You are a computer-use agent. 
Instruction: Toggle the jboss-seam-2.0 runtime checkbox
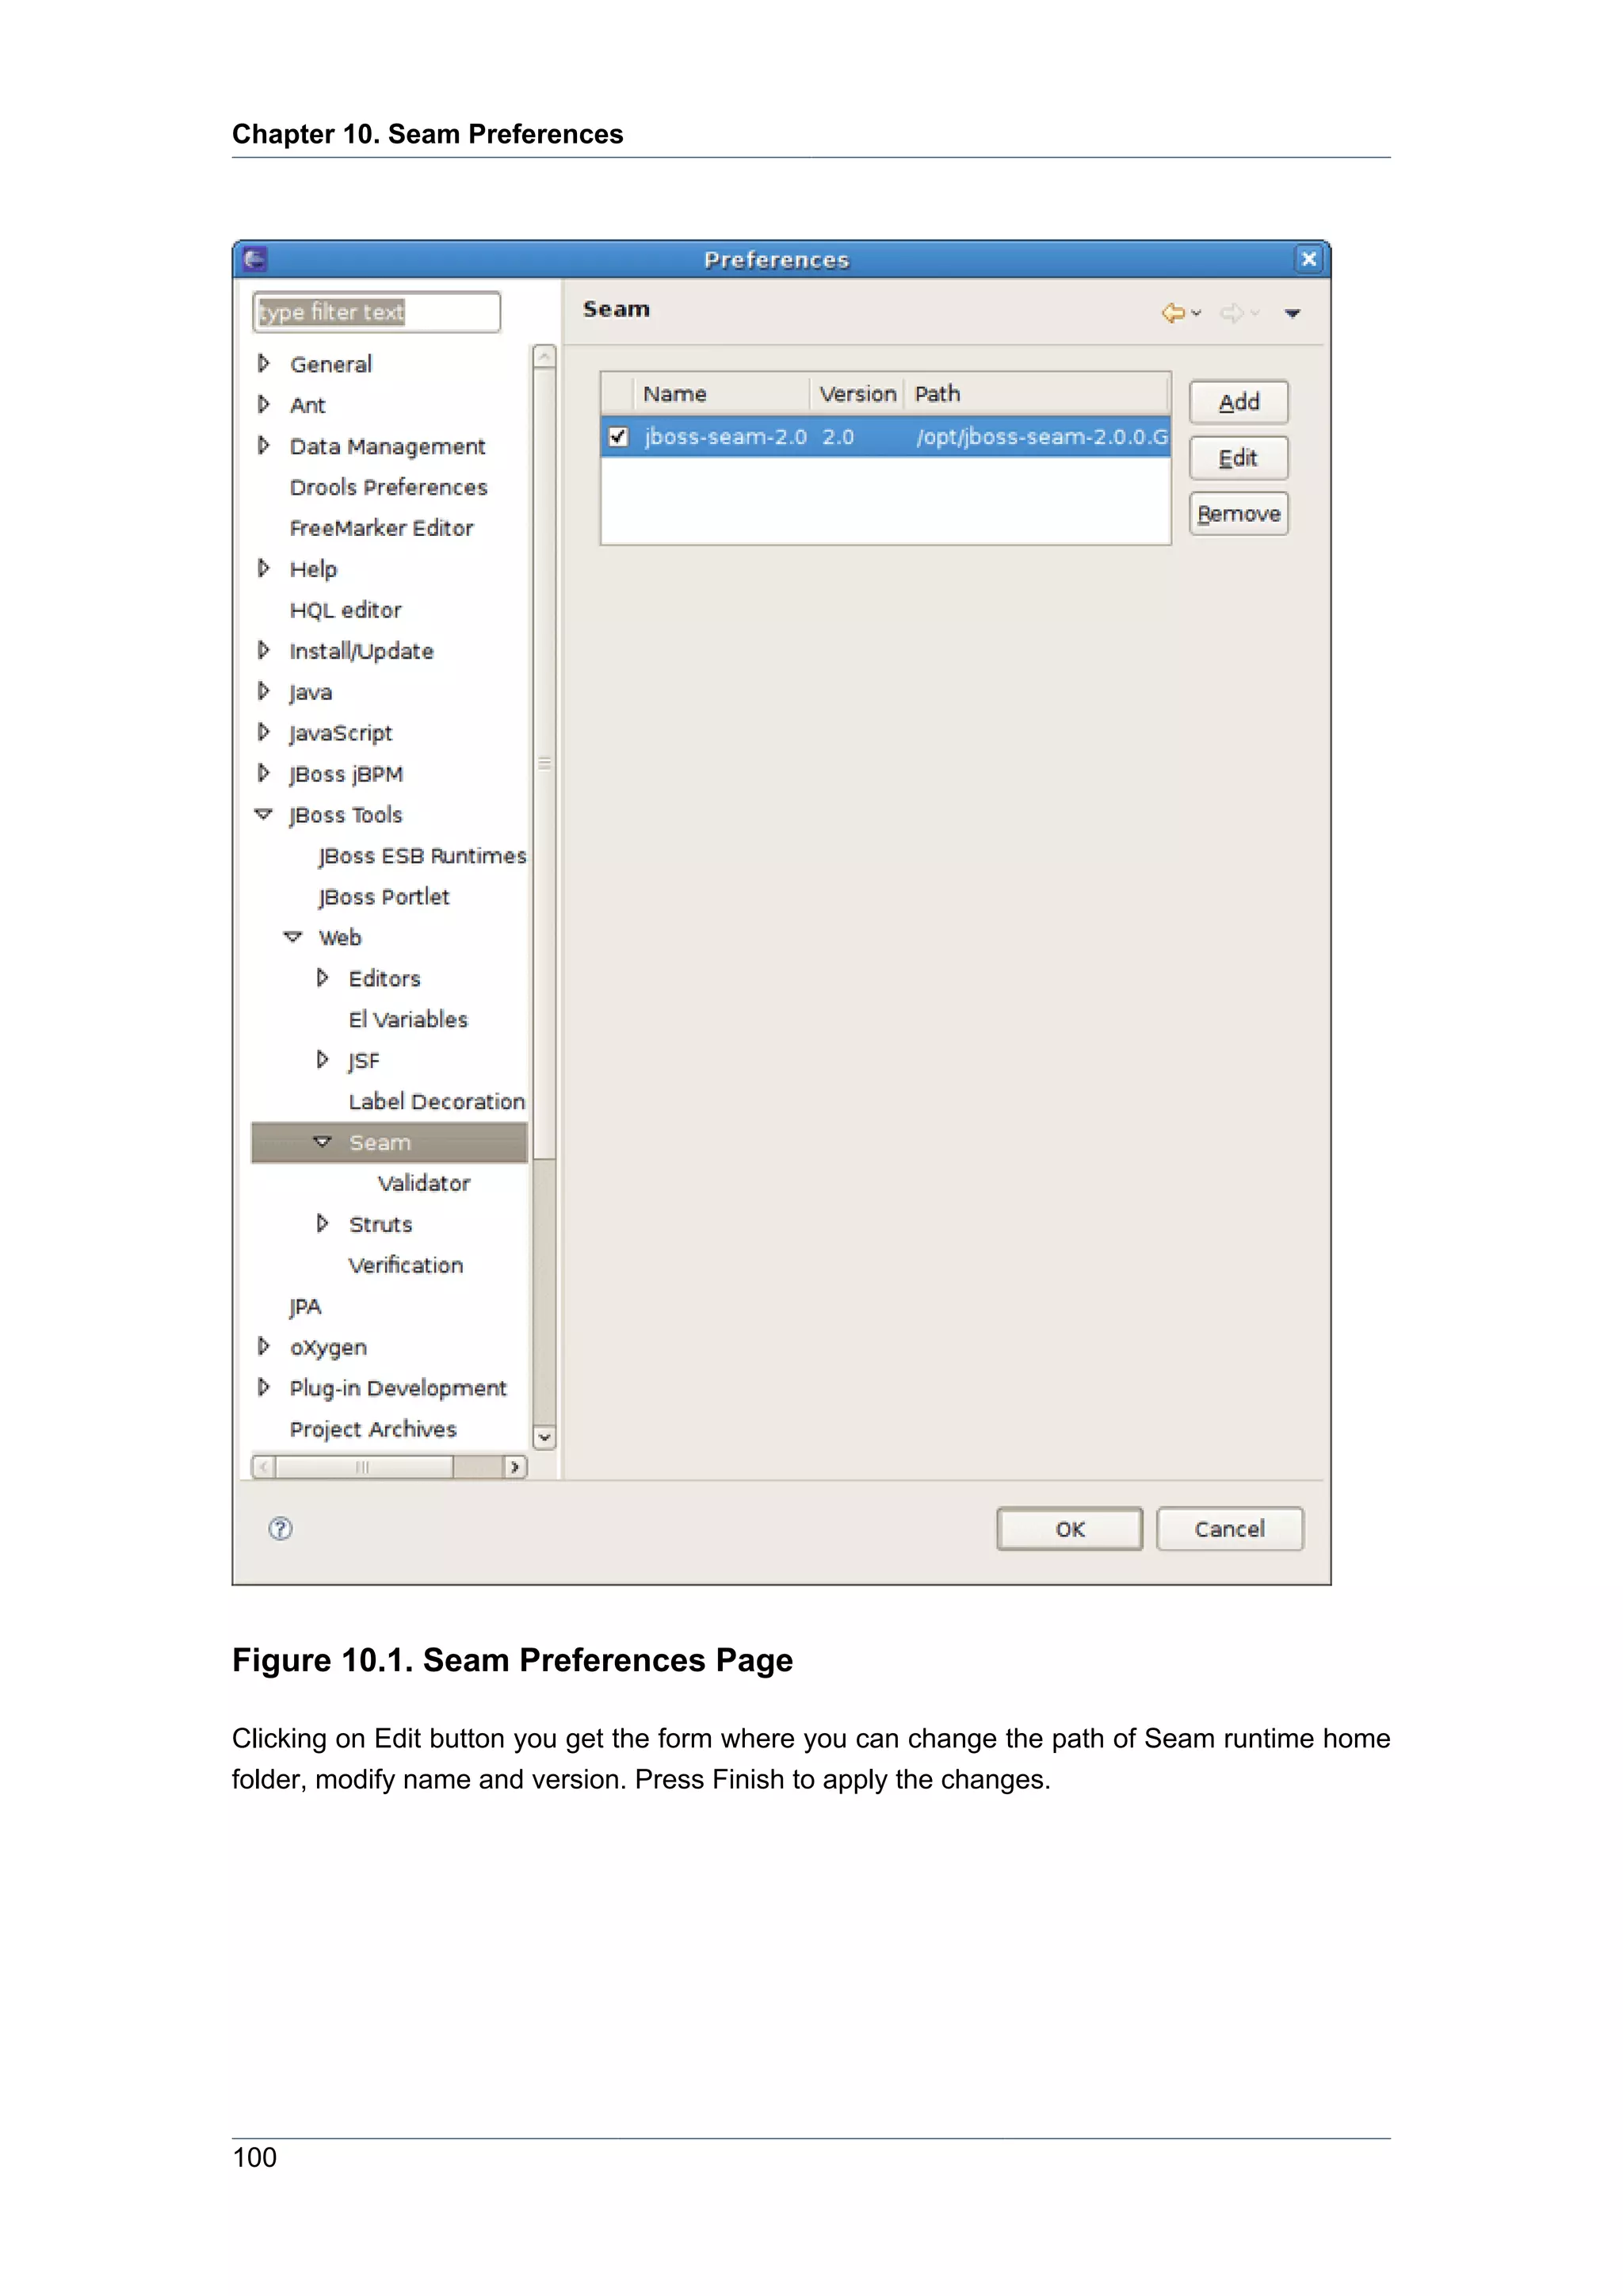click(619, 436)
